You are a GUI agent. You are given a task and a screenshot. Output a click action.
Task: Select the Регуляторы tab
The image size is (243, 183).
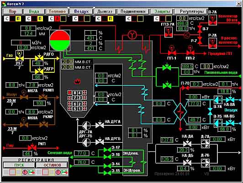[191, 11]
